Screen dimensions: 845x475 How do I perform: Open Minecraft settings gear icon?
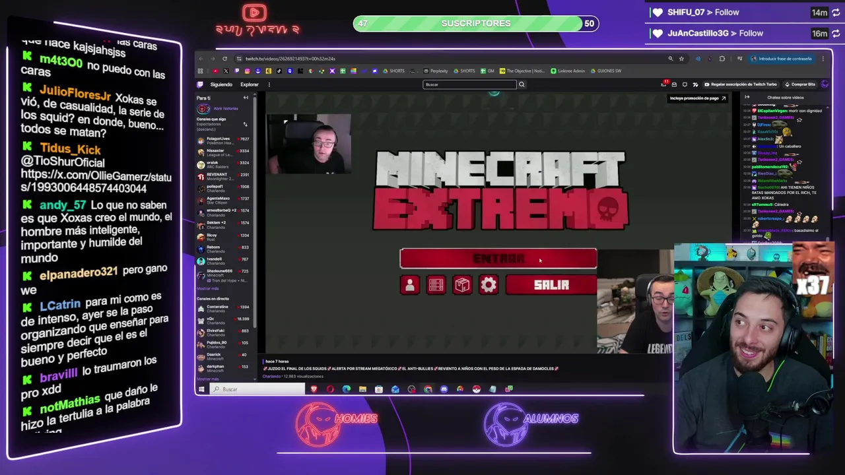point(489,285)
